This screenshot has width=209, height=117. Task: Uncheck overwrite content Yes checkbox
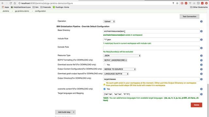pyautogui.click(x=104, y=89)
